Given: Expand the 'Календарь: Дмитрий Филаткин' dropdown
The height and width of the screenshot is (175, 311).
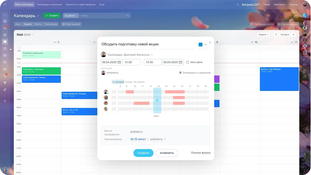Looking at the screenshot, I should [152, 55].
